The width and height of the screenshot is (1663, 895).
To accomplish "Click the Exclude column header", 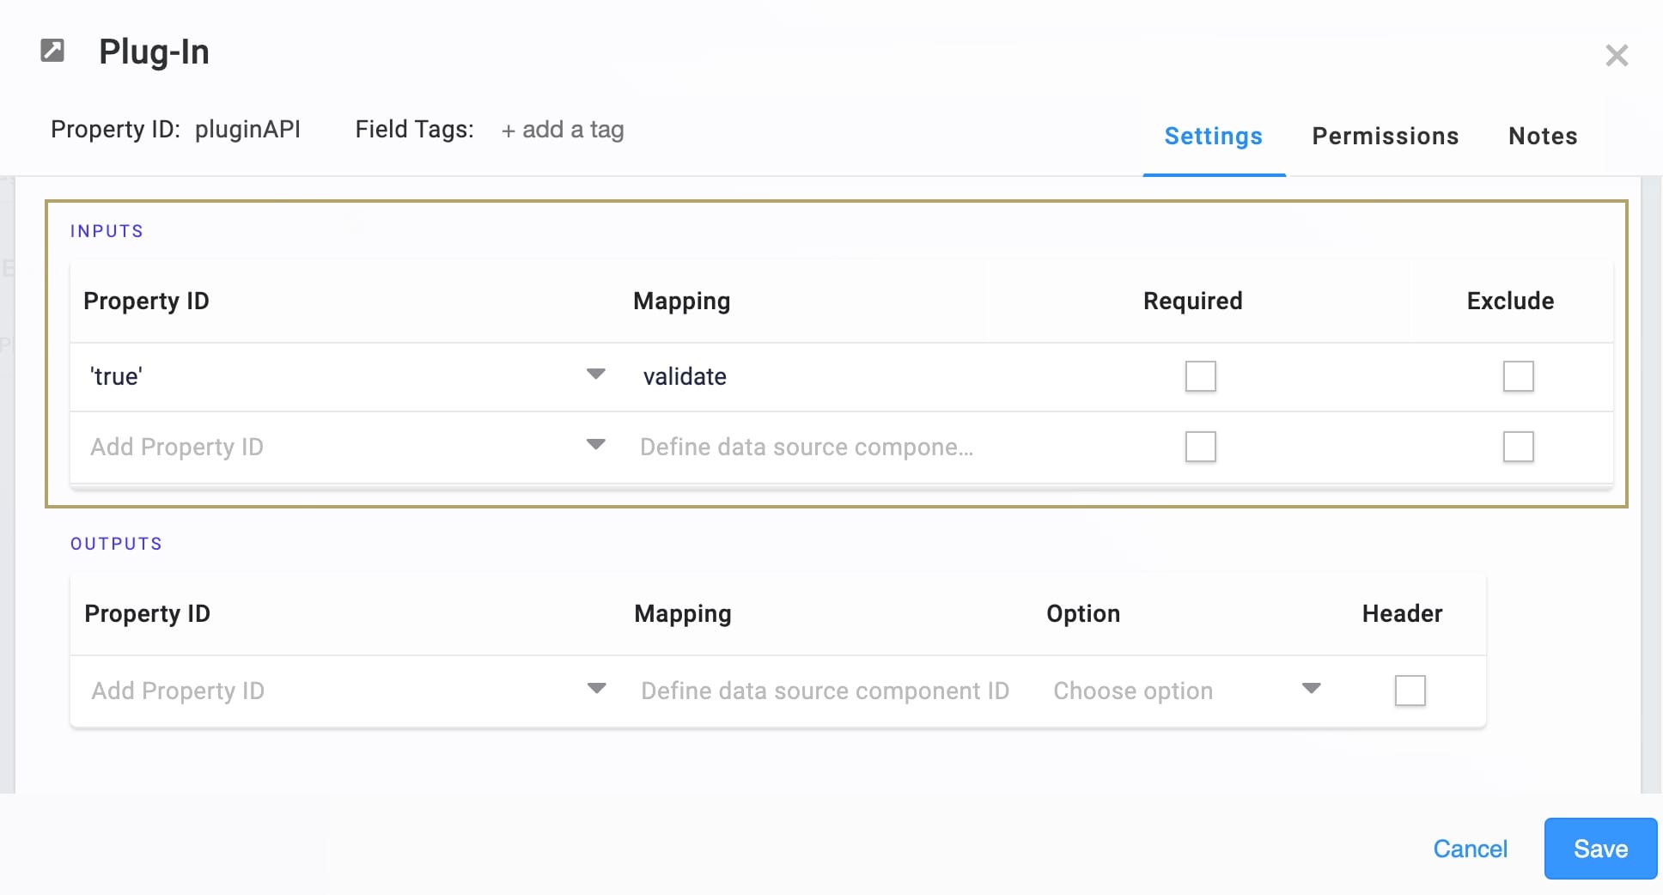I will click(1510, 301).
